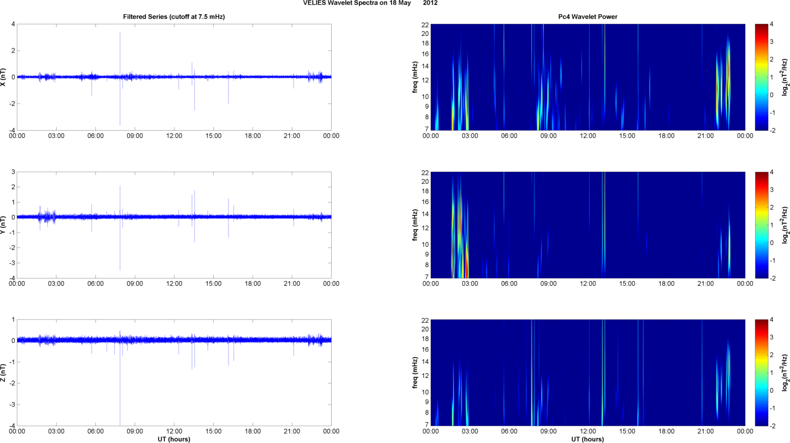
Task: Click the bottom spectrogram's colorbar
Action: coord(761,373)
